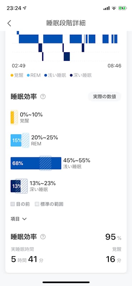Tap the chevron next to 項目

pos(24,219)
